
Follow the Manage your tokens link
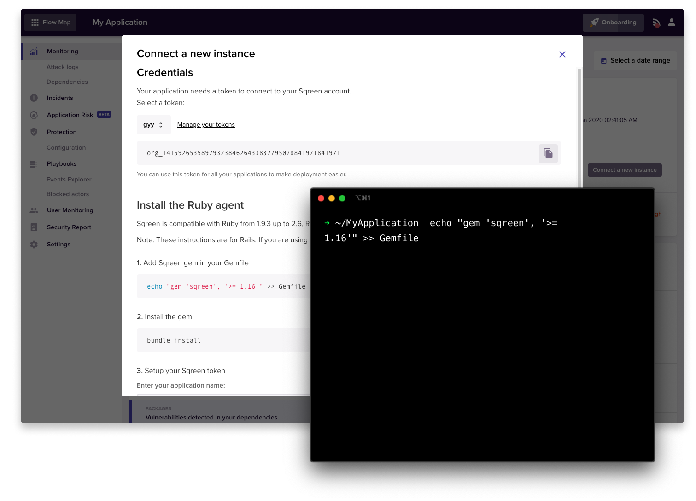pyautogui.click(x=206, y=125)
